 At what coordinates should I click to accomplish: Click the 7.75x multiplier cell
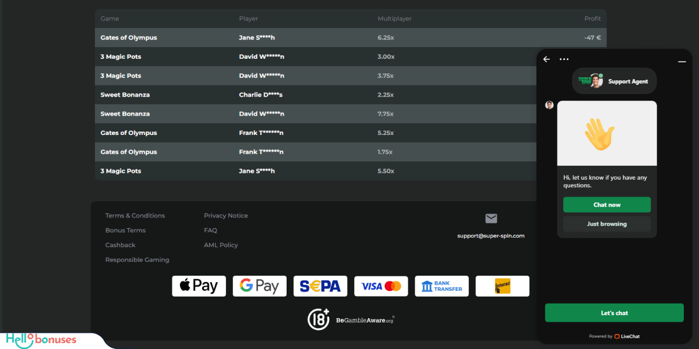pos(386,114)
